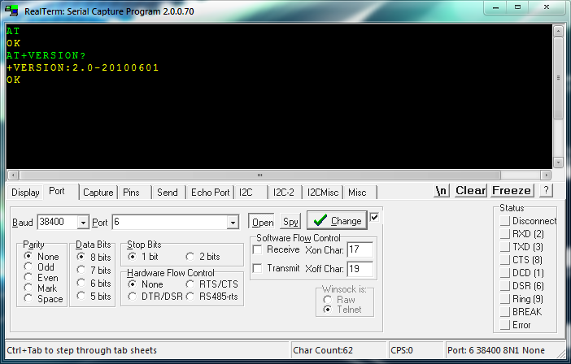The width and height of the screenshot is (571, 364).
Task: Click the CTS (8) status indicator
Action: tap(505, 260)
